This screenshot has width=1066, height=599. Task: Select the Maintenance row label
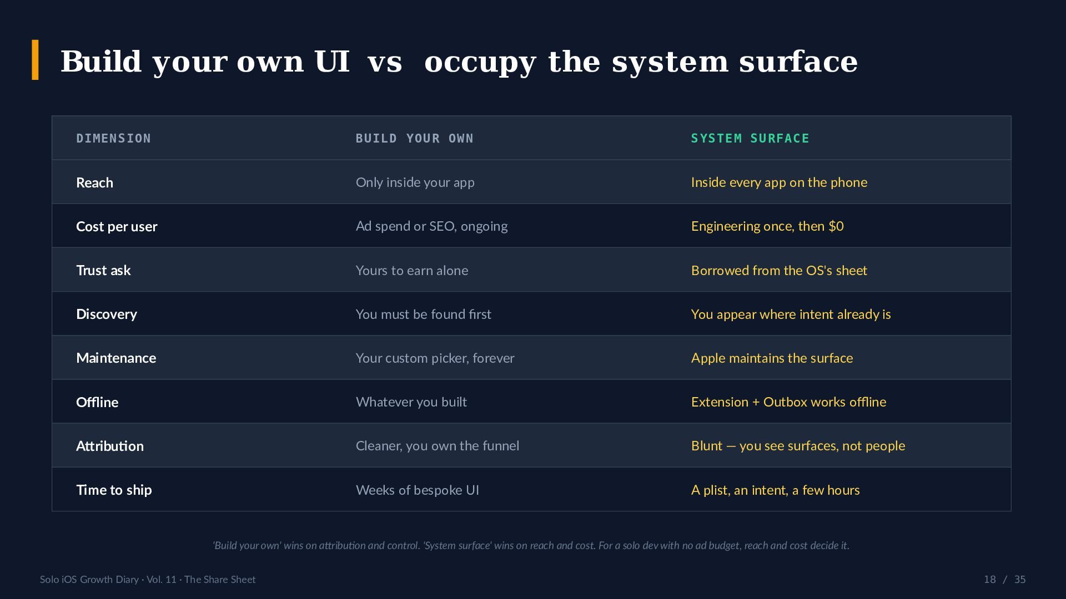[x=116, y=358]
